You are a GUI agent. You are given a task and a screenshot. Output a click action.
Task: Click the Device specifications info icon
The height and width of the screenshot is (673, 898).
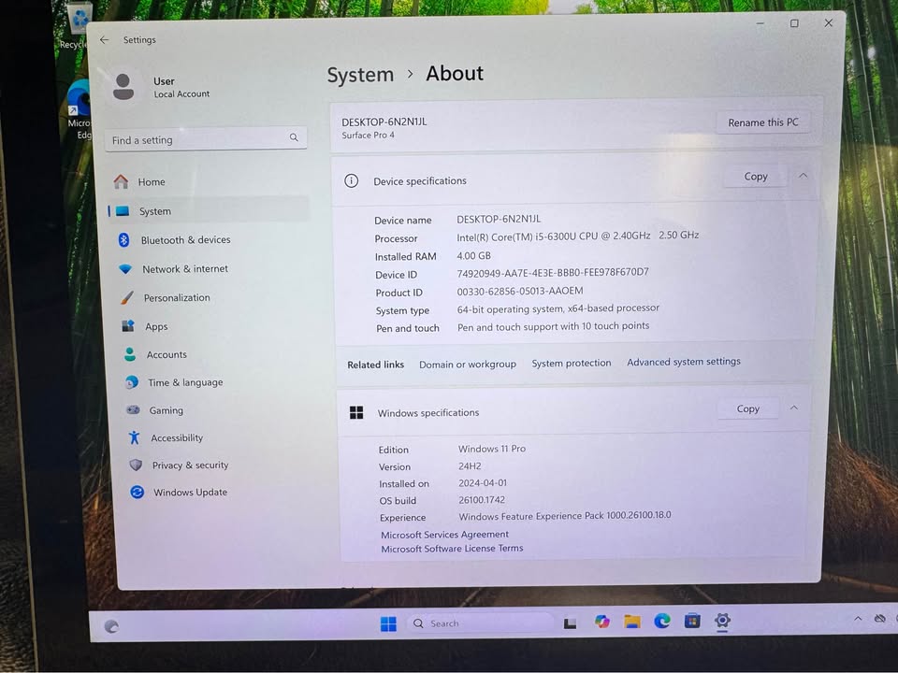351,180
